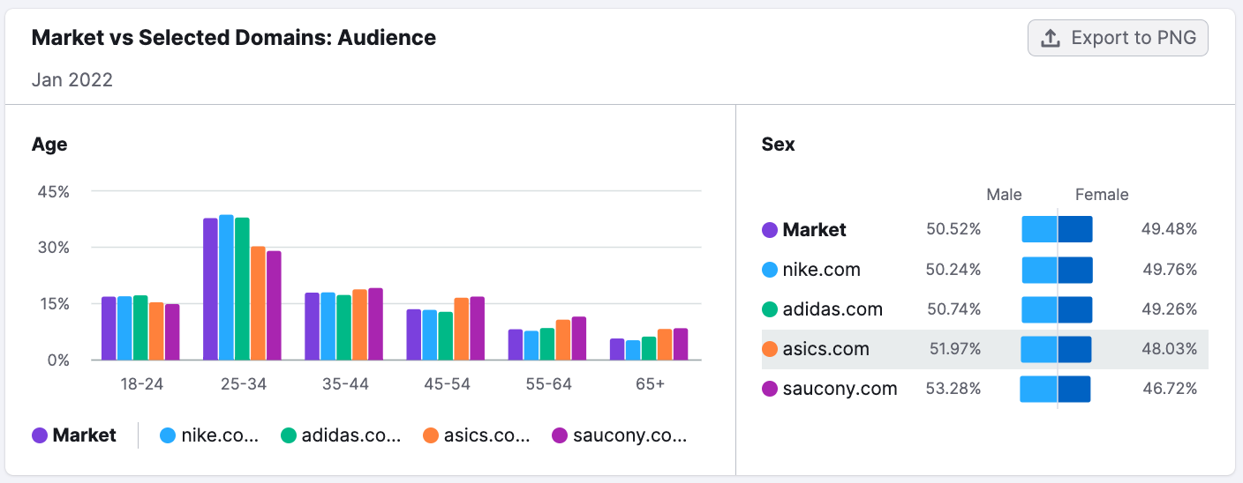Click the purple Market dot in Sex list
The image size is (1243, 483).
(770, 230)
